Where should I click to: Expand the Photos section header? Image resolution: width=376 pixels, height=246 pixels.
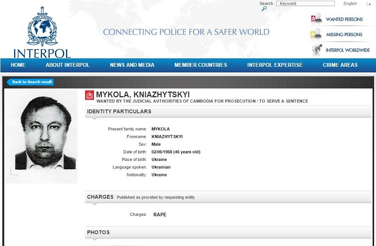coord(228,232)
